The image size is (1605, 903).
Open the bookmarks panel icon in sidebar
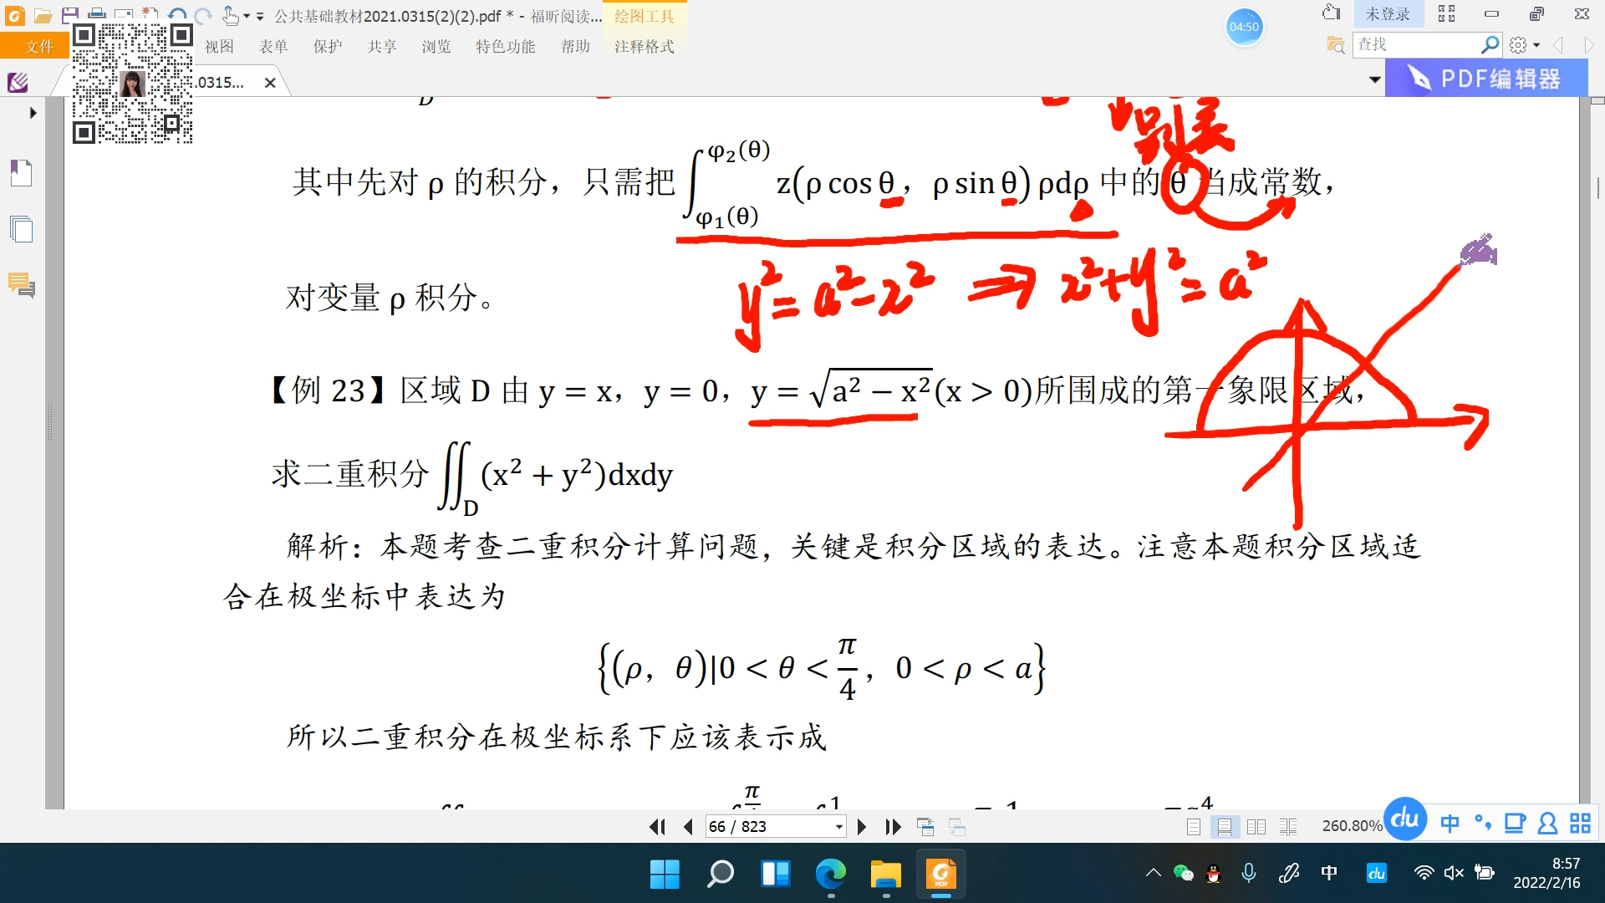point(21,173)
